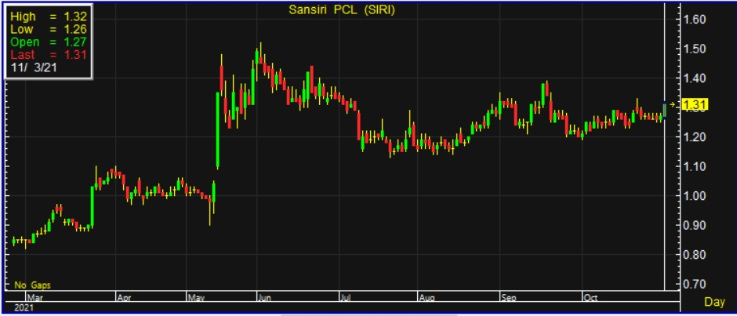
Task: Click the tall green May breakout candle
Action: tap(218, 129)
